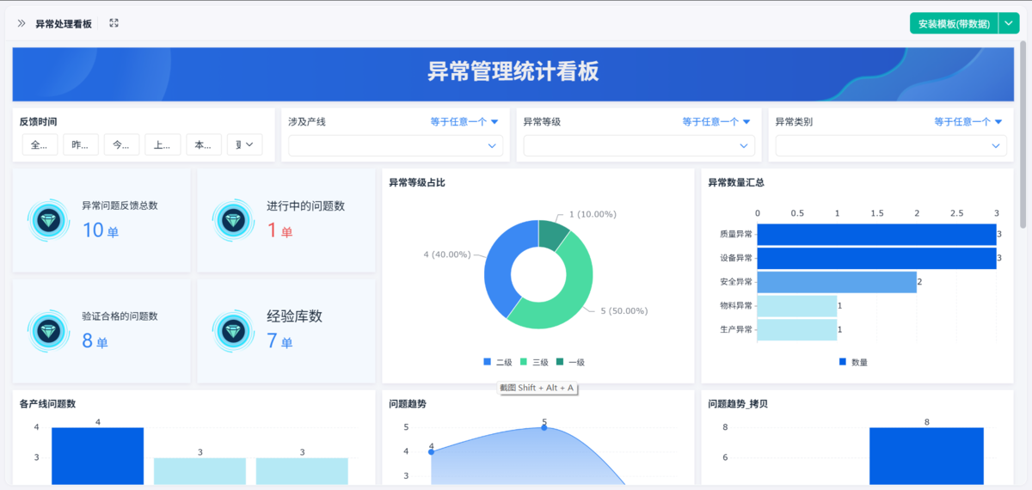Click the diamond icon for 进行中的问题数
The image size is (1032, 490).
234,220
